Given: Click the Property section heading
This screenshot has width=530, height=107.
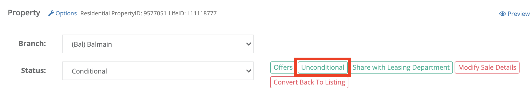Looking at the screenshot, I should (24, 13).
